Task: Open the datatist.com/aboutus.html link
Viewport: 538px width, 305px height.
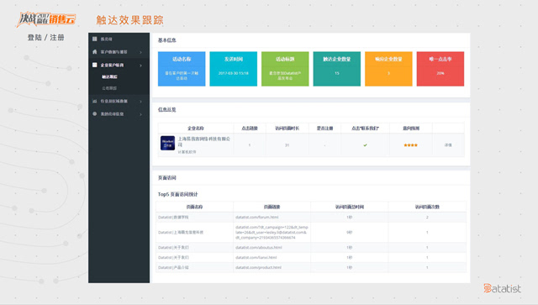Action: coord(259,247)
